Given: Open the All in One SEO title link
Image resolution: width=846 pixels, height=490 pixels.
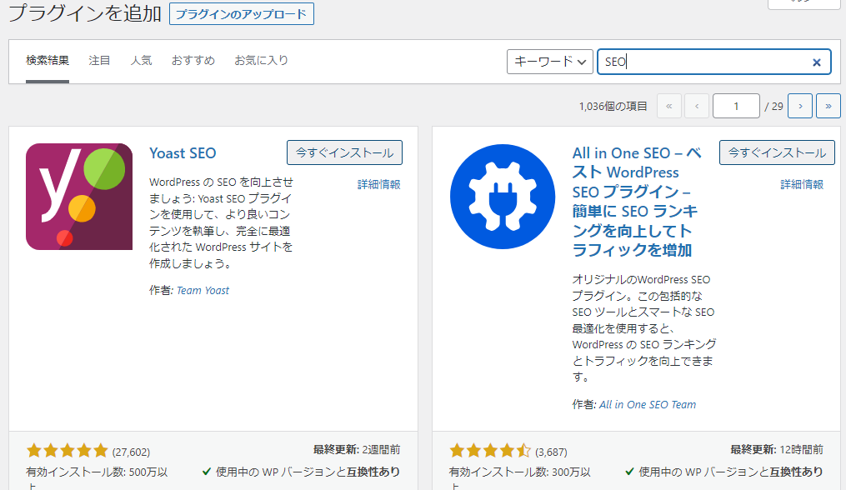Looking at the screenshot, I should tap(637, 202).
